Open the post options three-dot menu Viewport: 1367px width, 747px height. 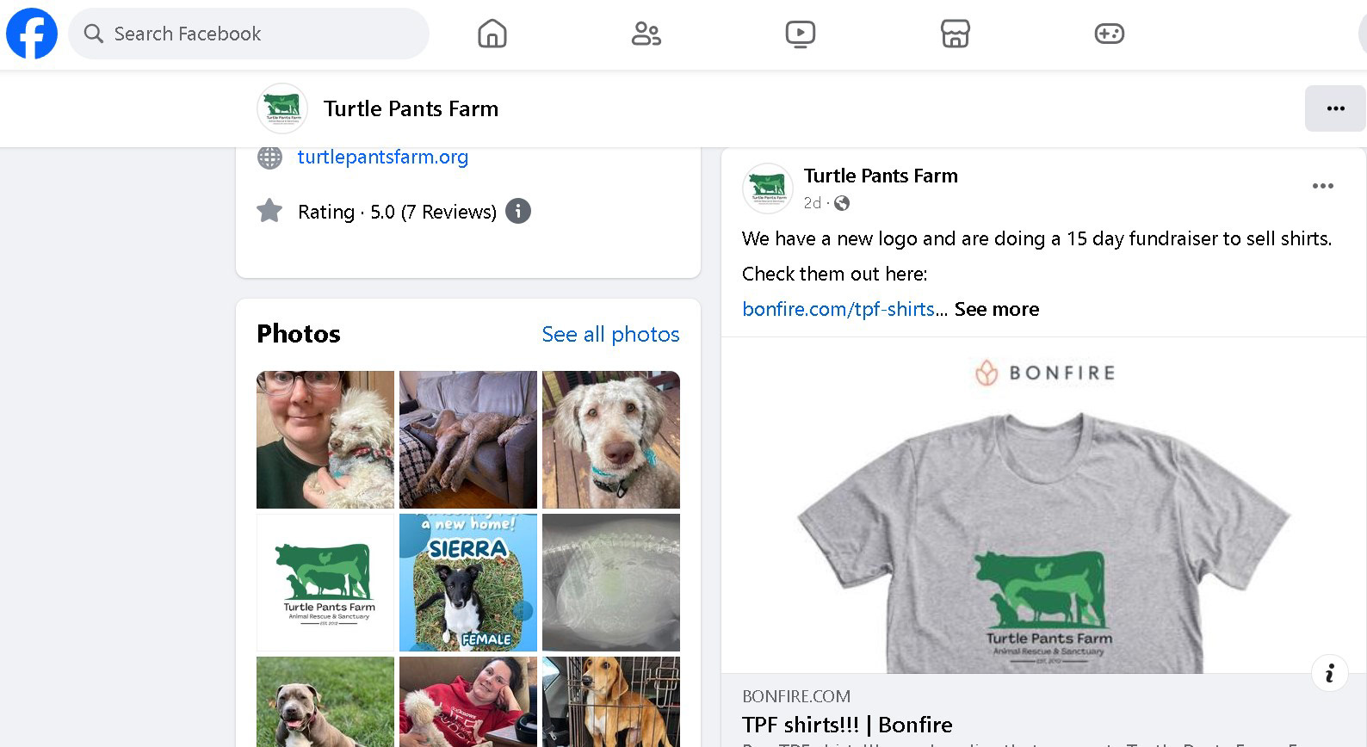1322,186
